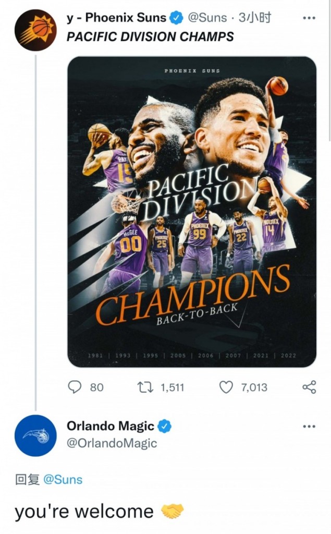Like the Suns tweet
The width and height of the screenshot is (331, 534).
[x=225, y=387]
